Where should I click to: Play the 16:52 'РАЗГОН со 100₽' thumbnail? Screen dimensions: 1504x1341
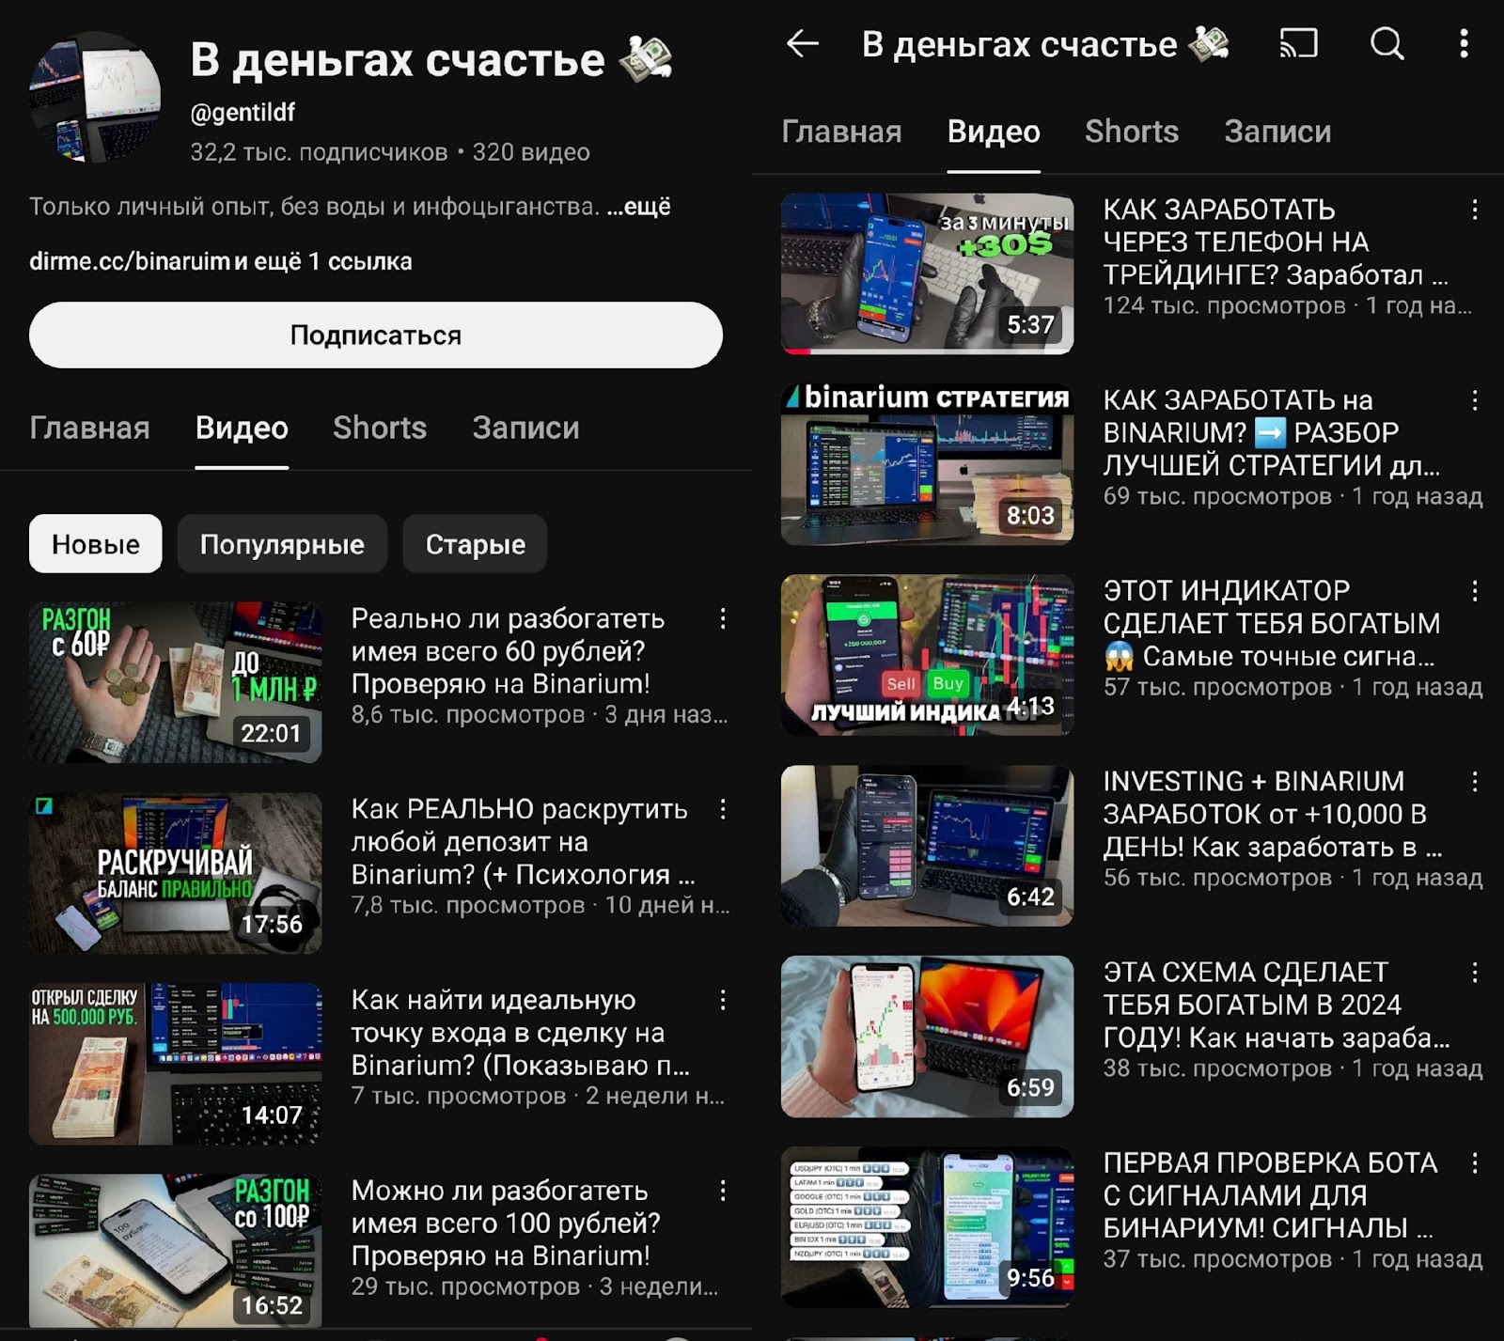tap(176, 1251)
